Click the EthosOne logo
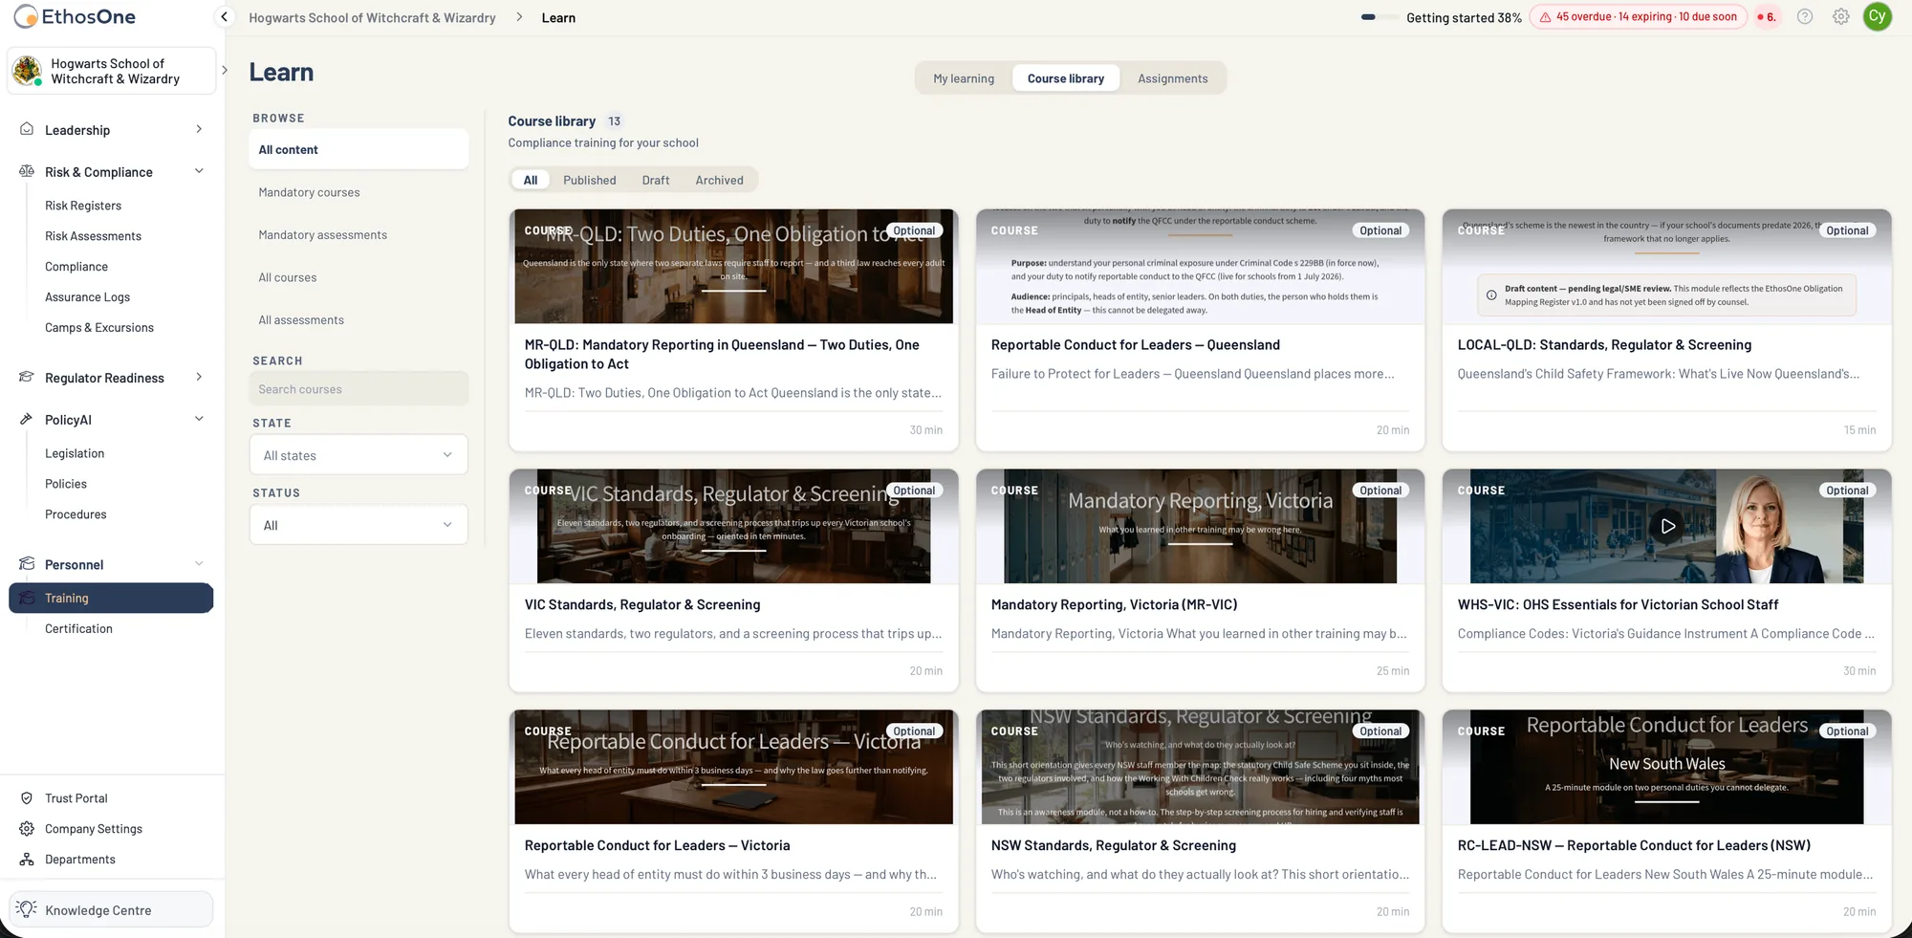 click(x=75, y=16)
